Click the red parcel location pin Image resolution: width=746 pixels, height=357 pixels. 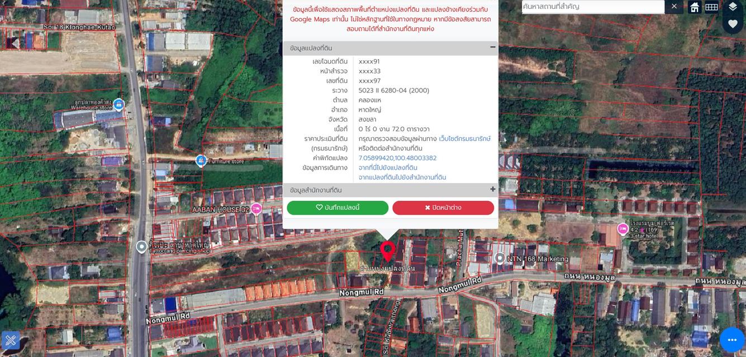coord(387,250)
